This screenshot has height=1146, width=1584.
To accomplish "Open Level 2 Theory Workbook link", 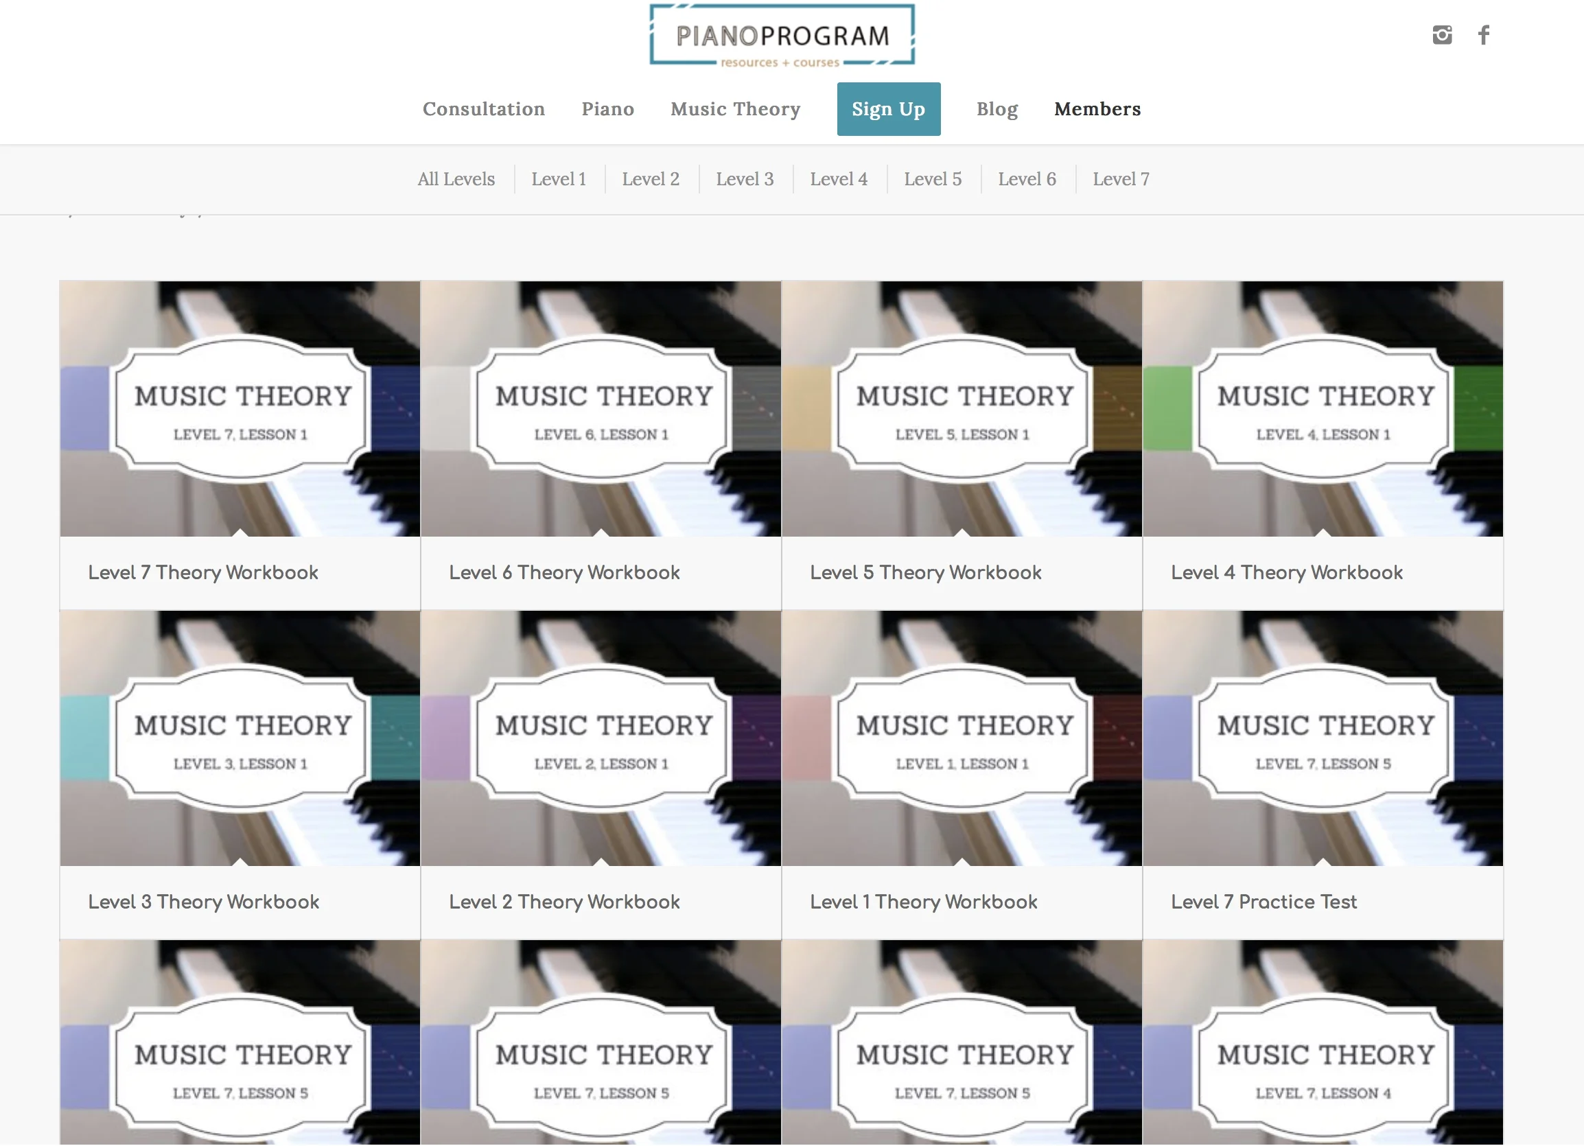I will (564, 902).
